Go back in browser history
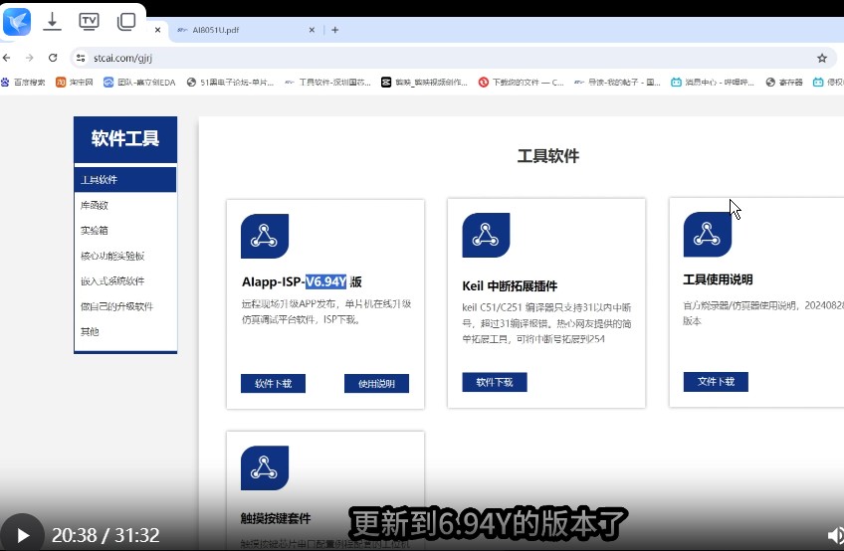Image resolution: width=844 pixels, height=551 pixels. (6, 58)
